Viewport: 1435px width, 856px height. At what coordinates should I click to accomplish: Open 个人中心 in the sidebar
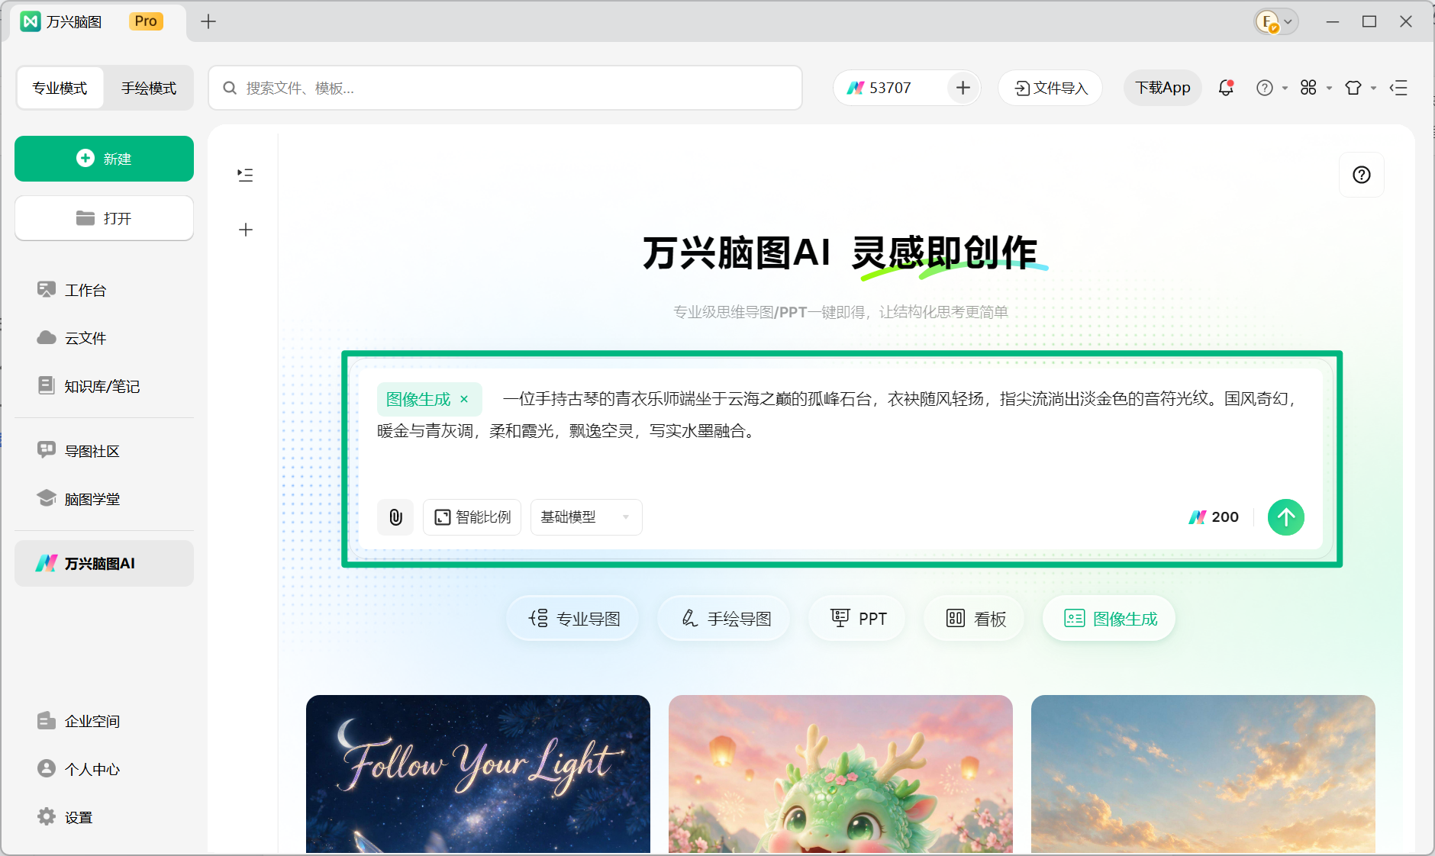104,769
